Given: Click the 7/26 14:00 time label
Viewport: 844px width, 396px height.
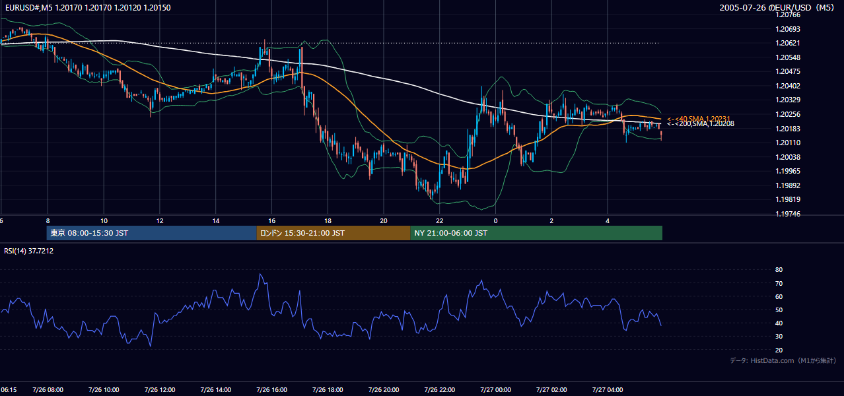Looking at the screenshot, I should tap(217, 390).
